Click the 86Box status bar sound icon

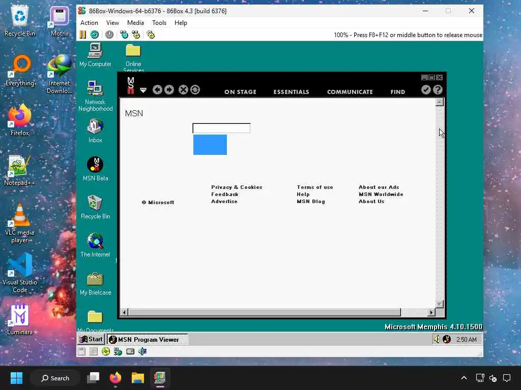click(142, 351)
